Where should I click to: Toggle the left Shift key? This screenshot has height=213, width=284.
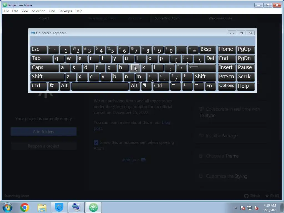(47, 77)
